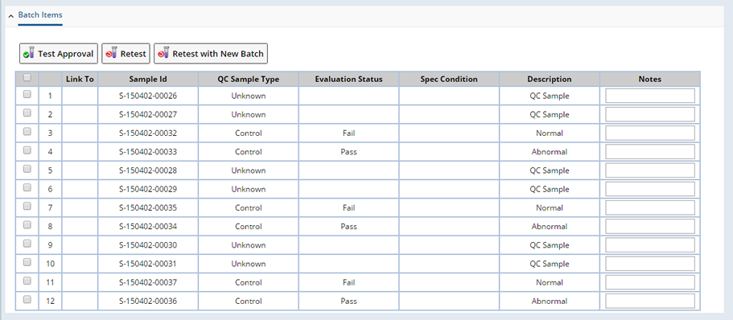Click the Sample Id column header
This screenshot has height=320, width=733.
coord(148,79)
